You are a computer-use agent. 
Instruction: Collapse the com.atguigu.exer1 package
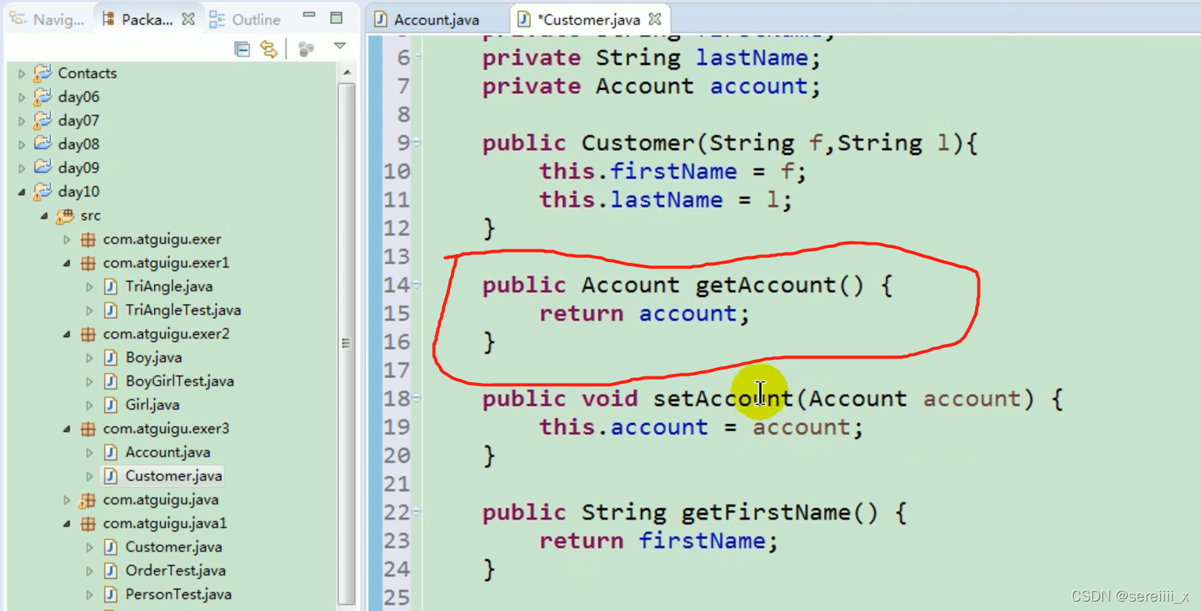click(x=67, y=263)
